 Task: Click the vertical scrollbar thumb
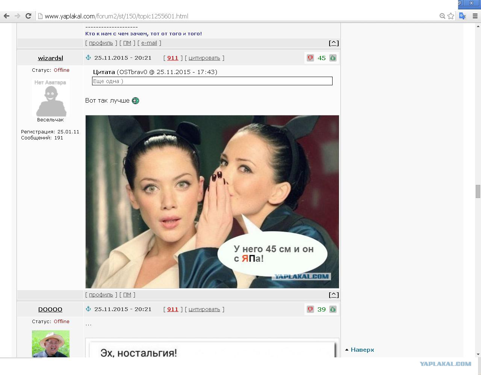pos(478,192)
